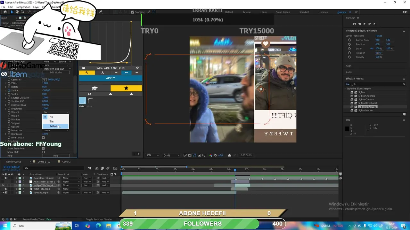410x230 pixels.
Task: Expand the Adjustment Layer 1 layer
Action: pos(16,182)
